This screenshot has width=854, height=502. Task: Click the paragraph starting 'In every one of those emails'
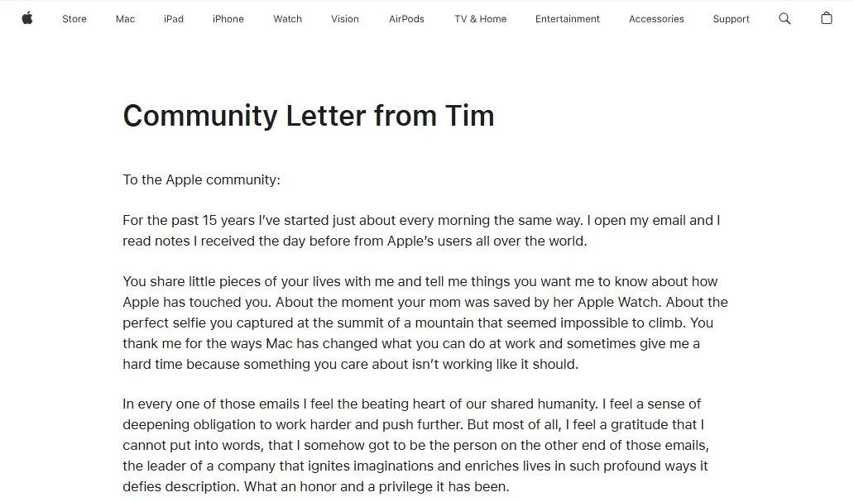415,446
